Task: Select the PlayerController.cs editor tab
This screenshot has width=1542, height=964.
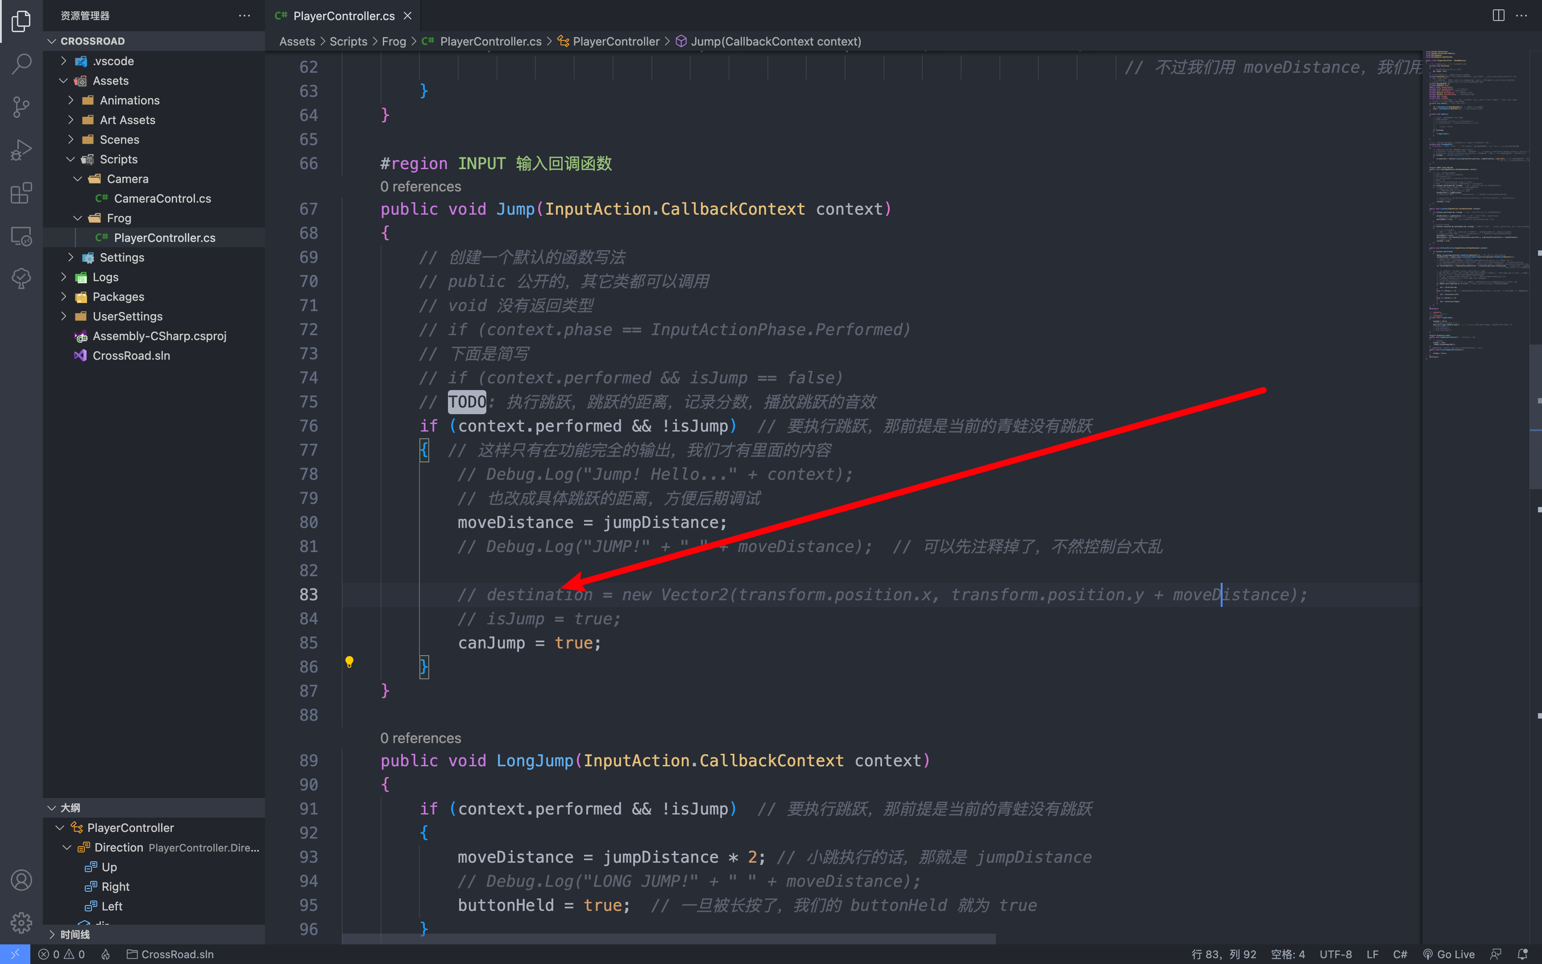Action: click(x=344, y=15)
